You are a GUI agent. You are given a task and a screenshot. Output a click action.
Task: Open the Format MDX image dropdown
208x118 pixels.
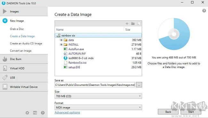click(x=98, y=107)
